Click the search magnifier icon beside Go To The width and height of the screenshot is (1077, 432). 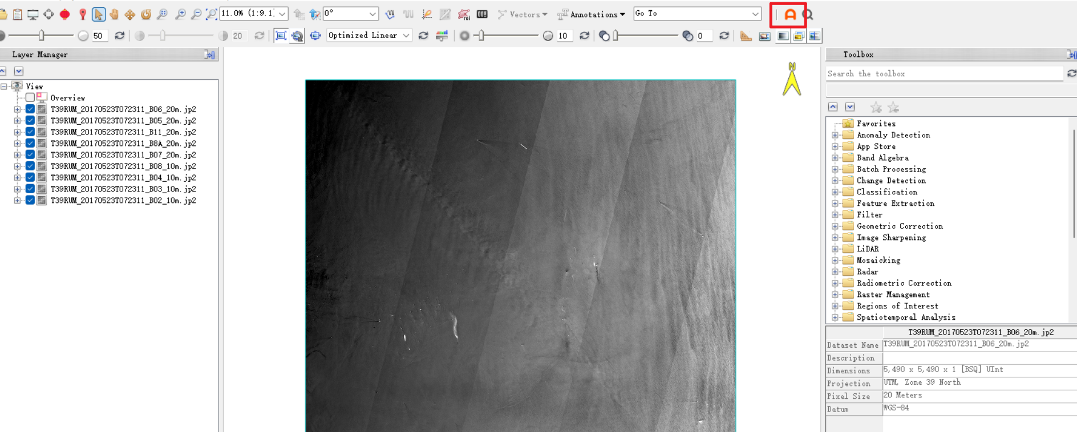coord(808,15)
